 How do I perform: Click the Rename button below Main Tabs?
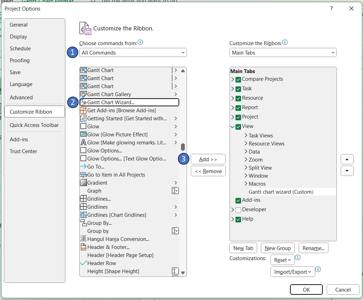click(313, 248)
